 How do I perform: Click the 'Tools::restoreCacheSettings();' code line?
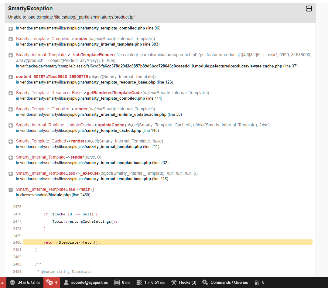coord(85,221)
